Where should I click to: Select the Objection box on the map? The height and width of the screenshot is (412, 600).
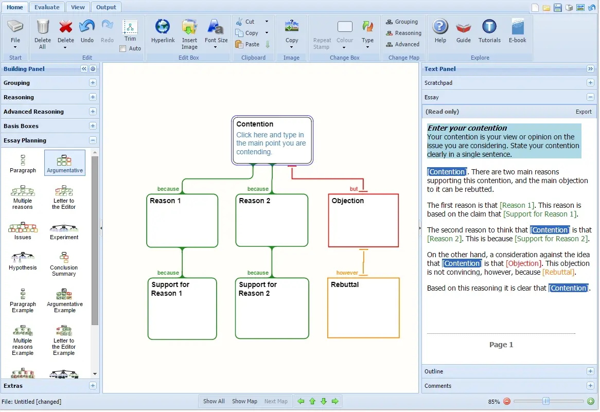coord(363,221)
